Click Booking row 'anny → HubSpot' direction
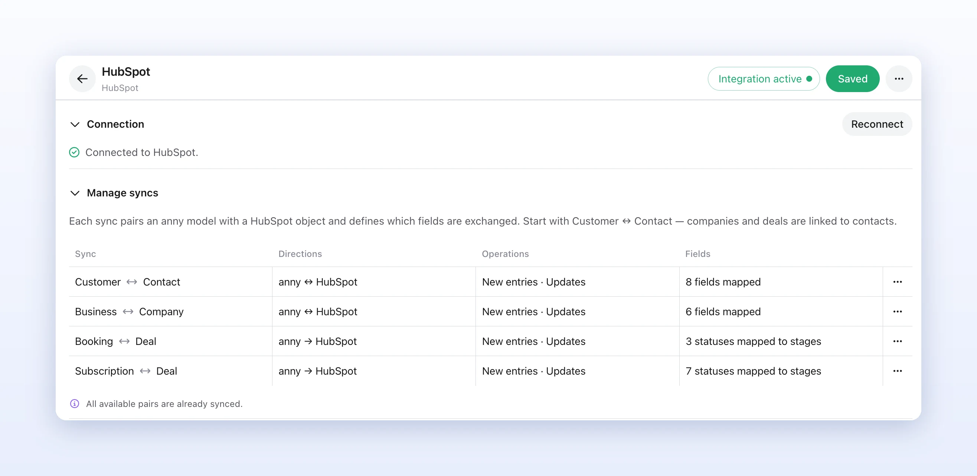Image resolution: width=977 pixels, height=476 pixels. [x=317, y=341]
